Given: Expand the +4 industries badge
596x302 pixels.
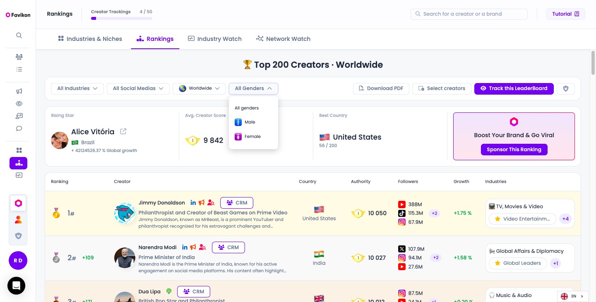Looking at the screenshot, I should (x=565, y=219).
